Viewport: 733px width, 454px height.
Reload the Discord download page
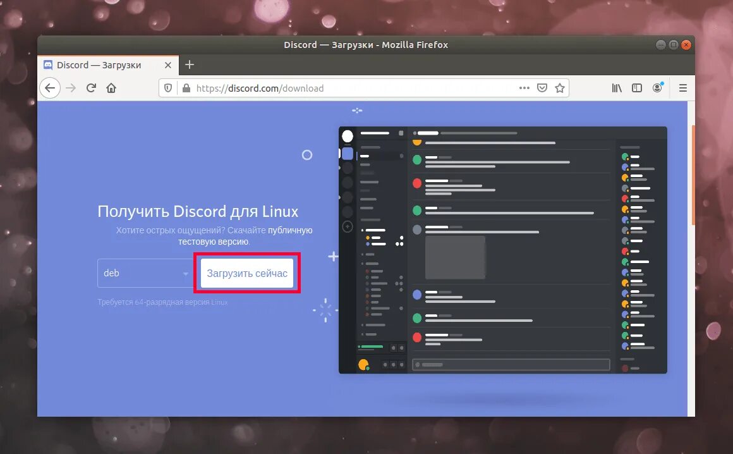pyautogui.click(x=91, y=88)
